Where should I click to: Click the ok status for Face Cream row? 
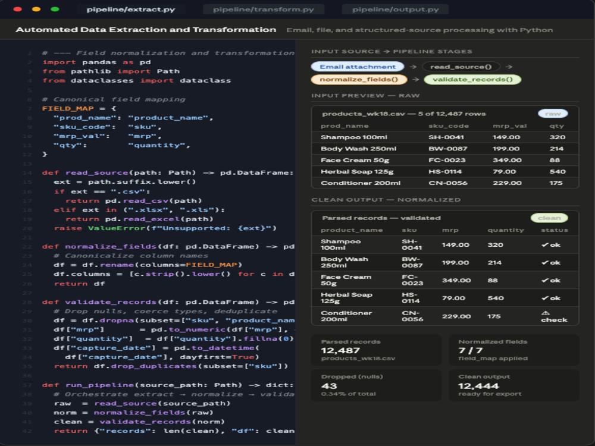coord(551,280)
